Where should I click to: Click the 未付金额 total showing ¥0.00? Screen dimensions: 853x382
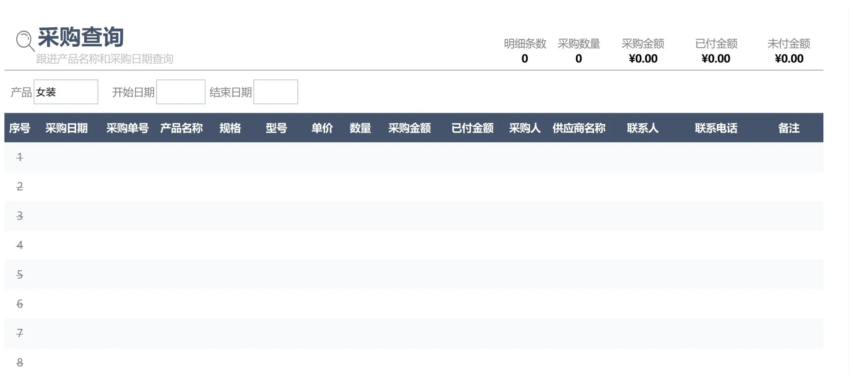click(x=789, y=58)
